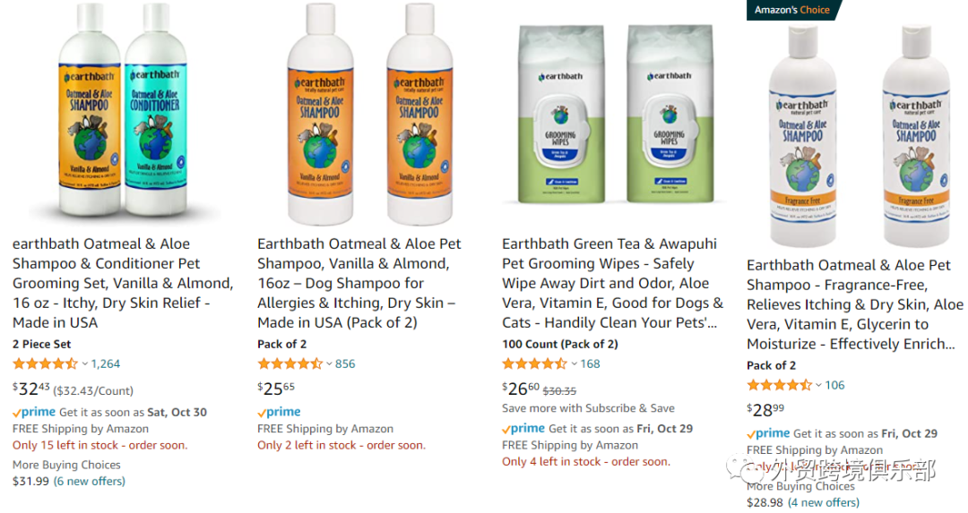Viewport: 968px width, 513px height.
Task: Open the 1,264 ratings count link
Action: 106,363
